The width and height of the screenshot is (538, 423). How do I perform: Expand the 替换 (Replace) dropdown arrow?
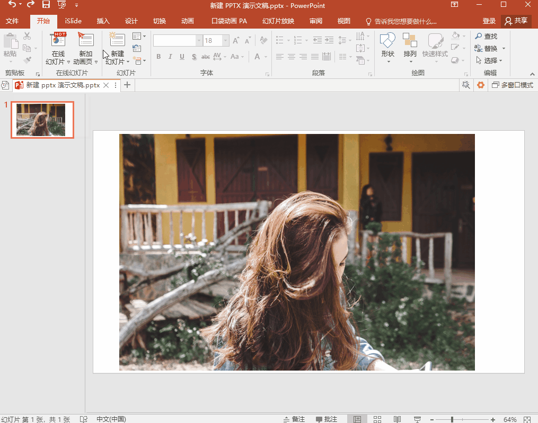(504, 49)
